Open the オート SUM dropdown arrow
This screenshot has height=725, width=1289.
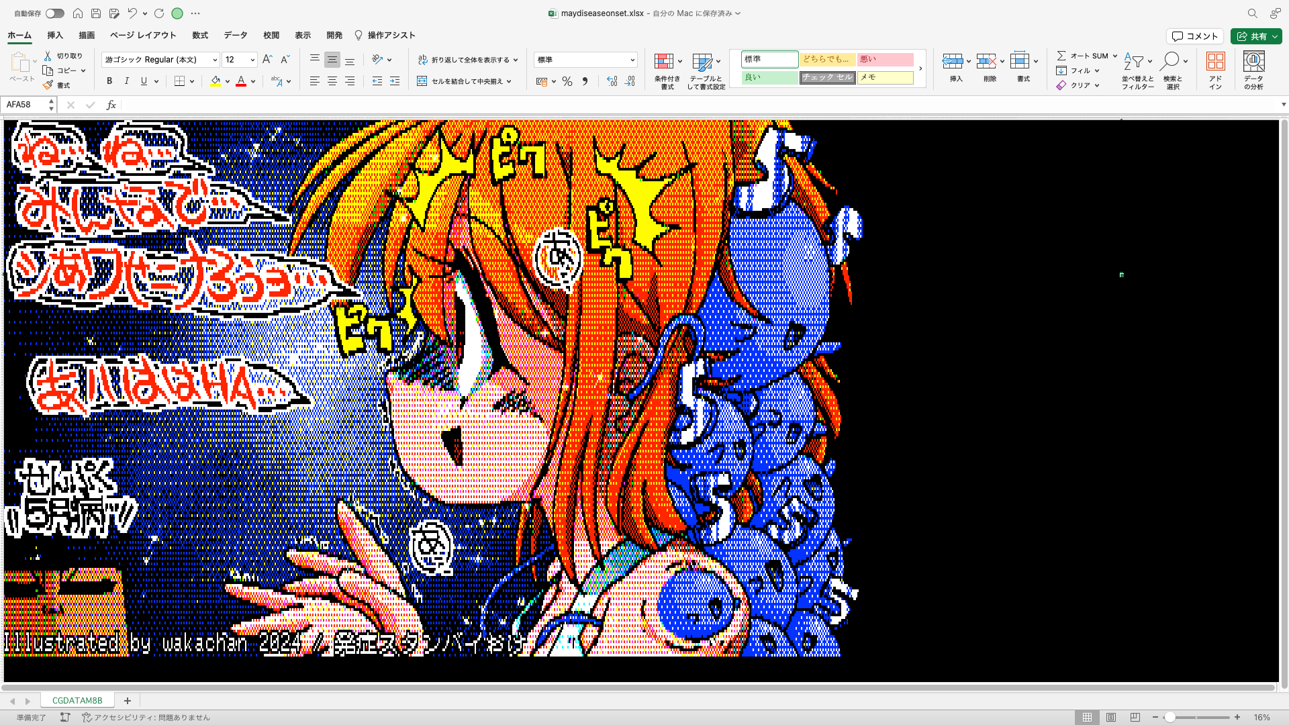pyautogui.click(x=1115, y=56)
